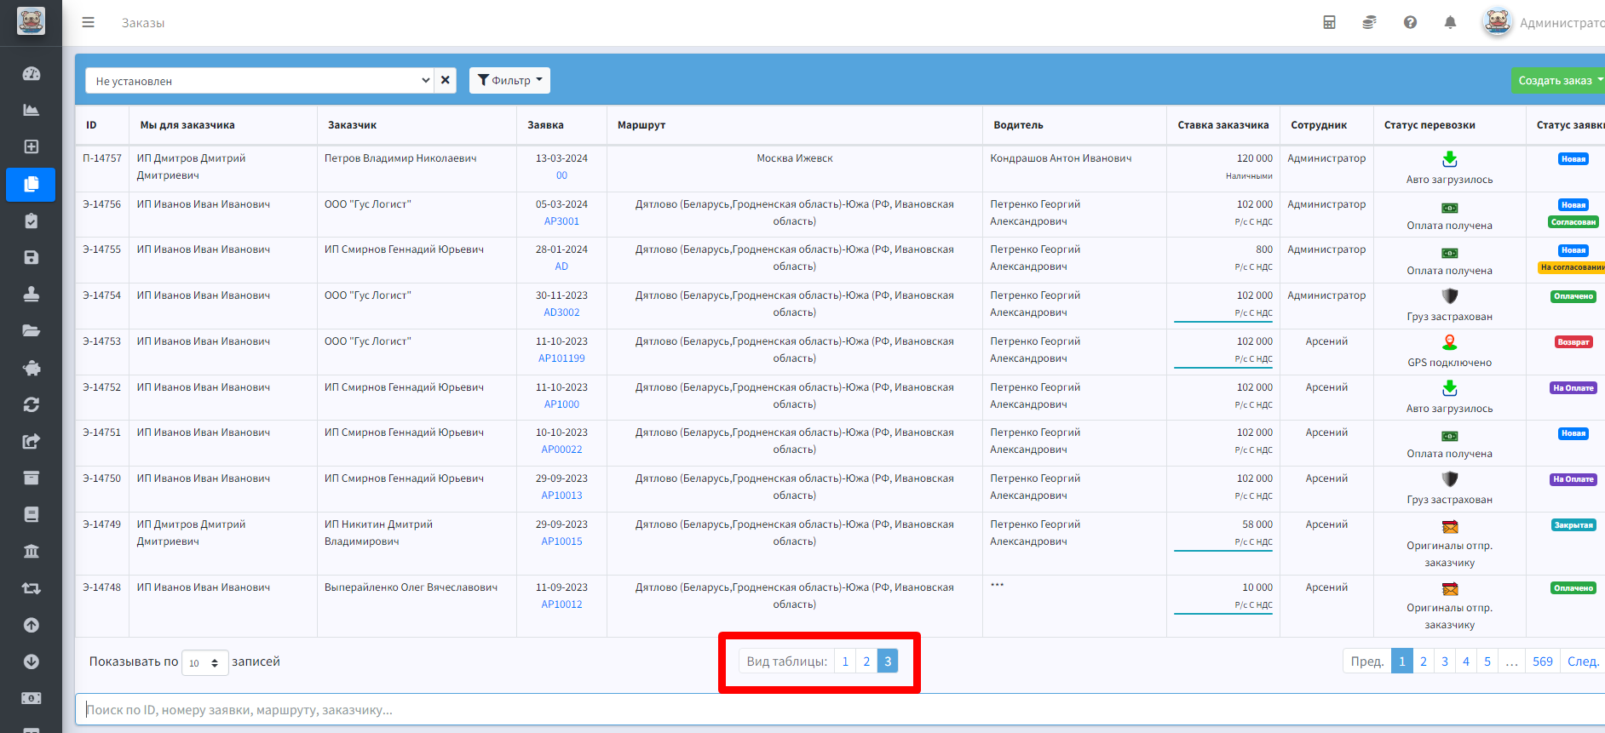
Task: Focus the search field by ID and route
Action: click(840, 709)
